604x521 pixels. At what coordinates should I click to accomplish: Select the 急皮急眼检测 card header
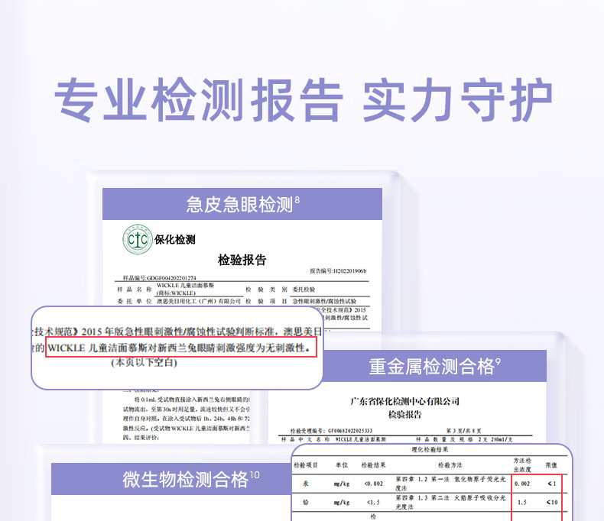tap(242, 204)
